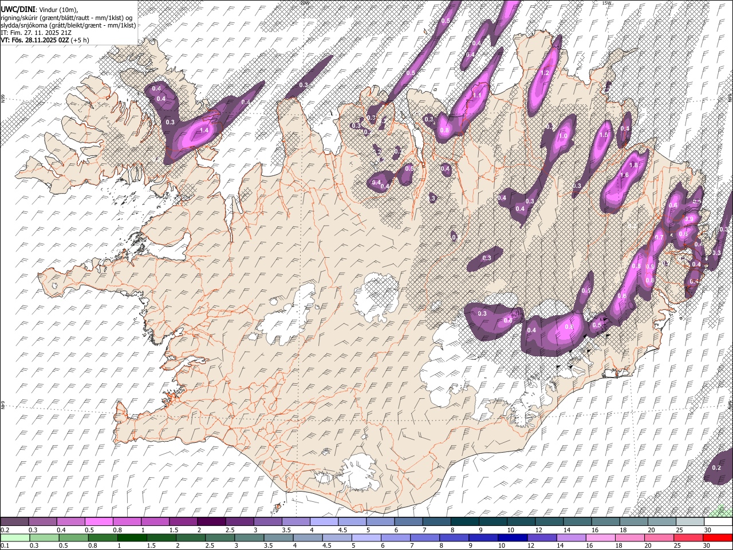Click the upper legend swatch starting at 0.2
The height and width of the screenshot is (550, 733).
tap(15, 522)
